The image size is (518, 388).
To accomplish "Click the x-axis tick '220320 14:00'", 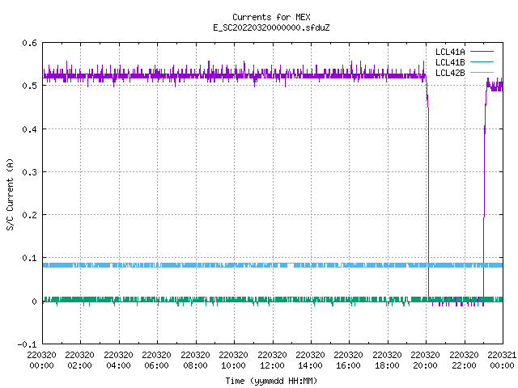I will 310,361.
